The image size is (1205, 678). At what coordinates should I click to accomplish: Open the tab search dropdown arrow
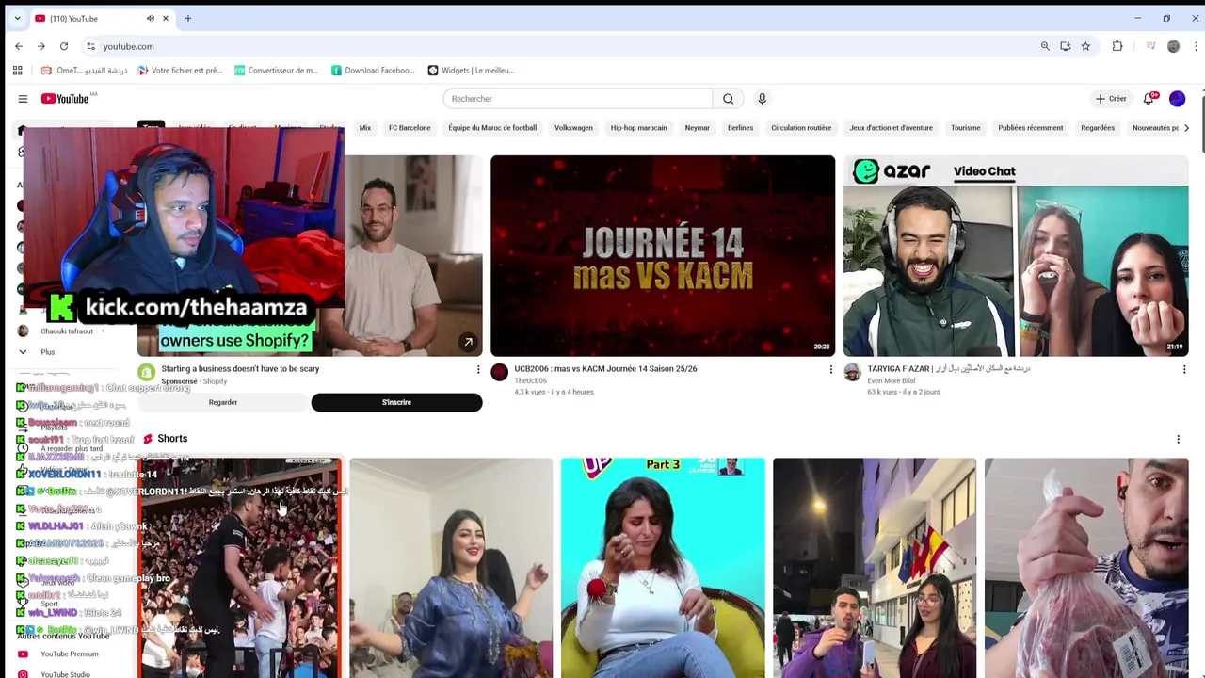17,18
